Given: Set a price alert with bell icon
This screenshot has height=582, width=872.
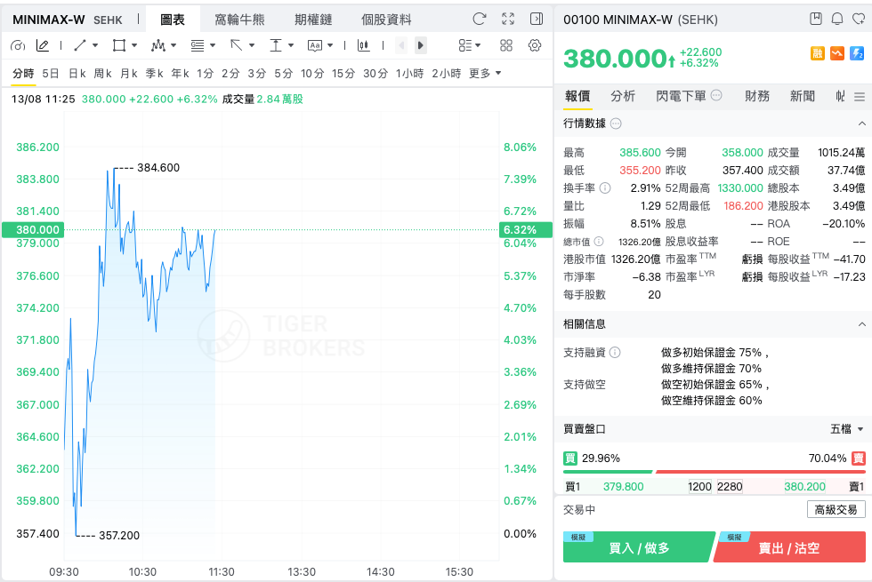Looking at the screenshot, I should [837, 19].
